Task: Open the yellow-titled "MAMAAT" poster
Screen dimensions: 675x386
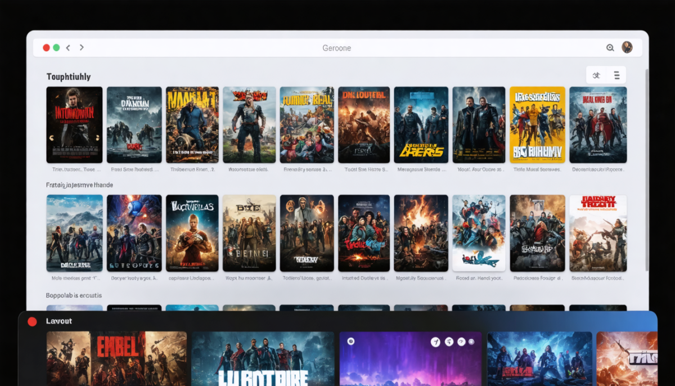Action: tap(192, 124)
